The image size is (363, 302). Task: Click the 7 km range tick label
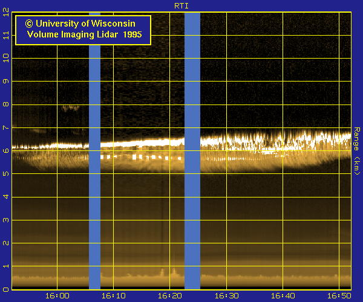coord(6,127)
